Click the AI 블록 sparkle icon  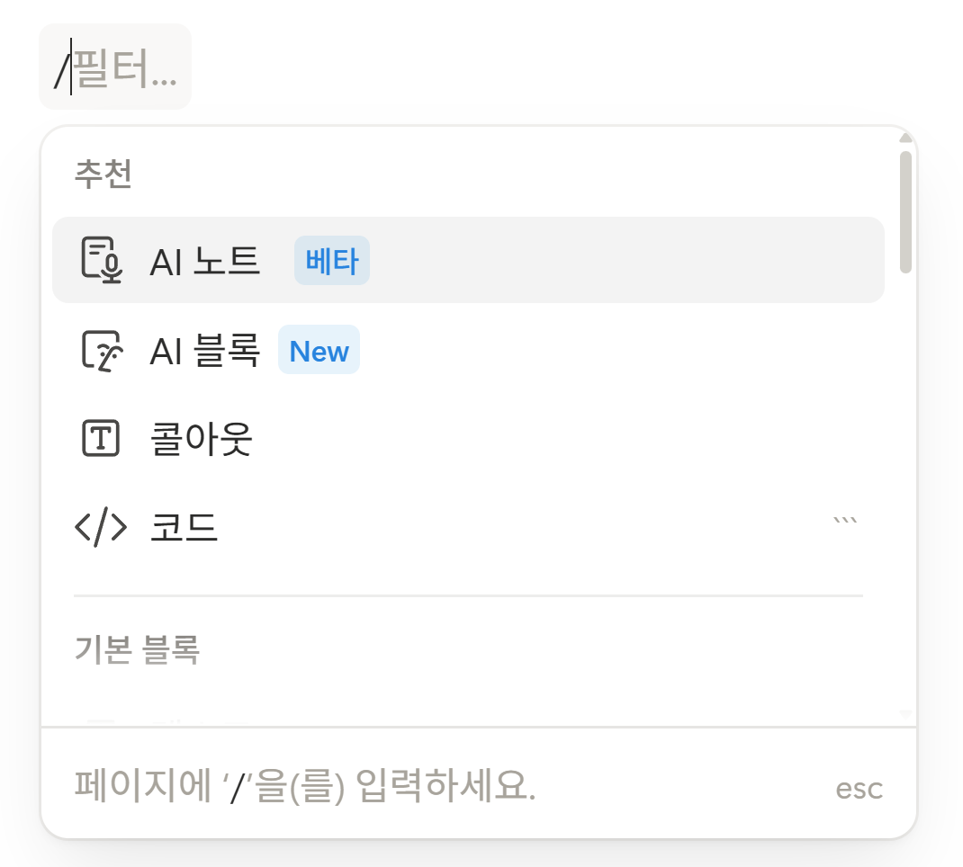point(101,350)
